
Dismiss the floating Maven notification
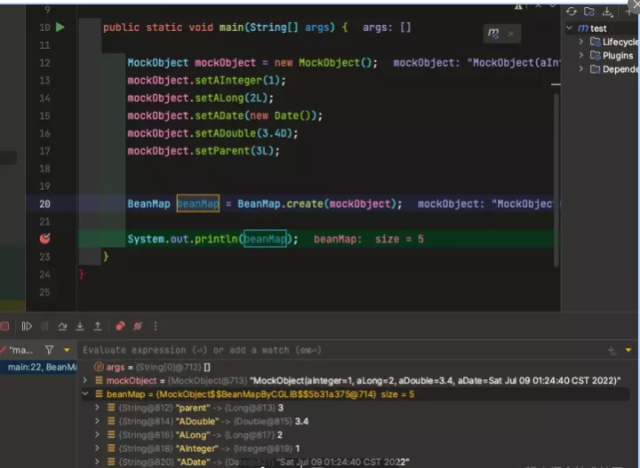[x=510, y=34]
